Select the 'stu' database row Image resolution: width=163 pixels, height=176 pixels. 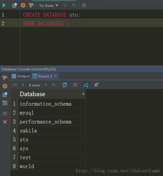pyautogui.click(x=24, y=139)
